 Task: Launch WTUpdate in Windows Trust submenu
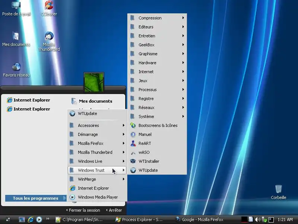pyautogui.click(x=157, y=170)
